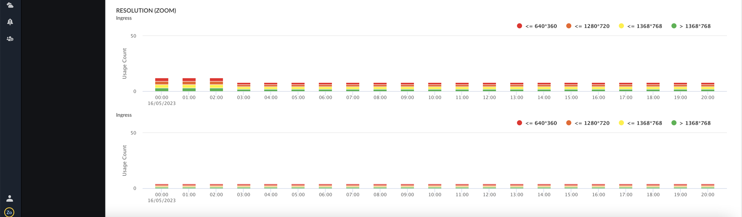Viewport: 742px width, 217px height.
Task: Open the user profile icon in the sidebar
Action: point(10,199)
